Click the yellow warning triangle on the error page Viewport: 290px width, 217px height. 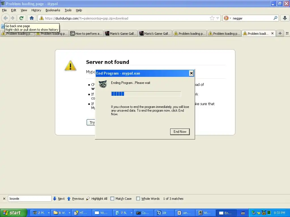point(70,66)
